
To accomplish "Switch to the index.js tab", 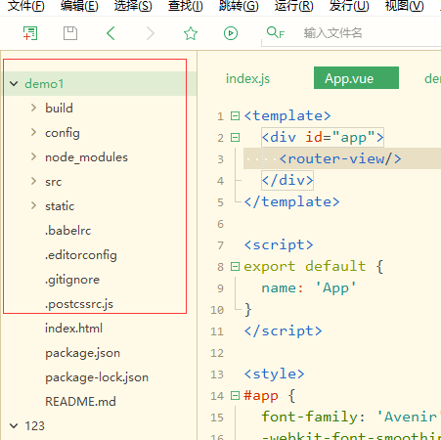I will click(247, 78).
